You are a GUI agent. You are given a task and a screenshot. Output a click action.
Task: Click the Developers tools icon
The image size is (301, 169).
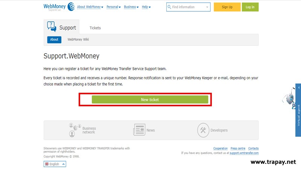pyautogui.click(x=203, y=130)
